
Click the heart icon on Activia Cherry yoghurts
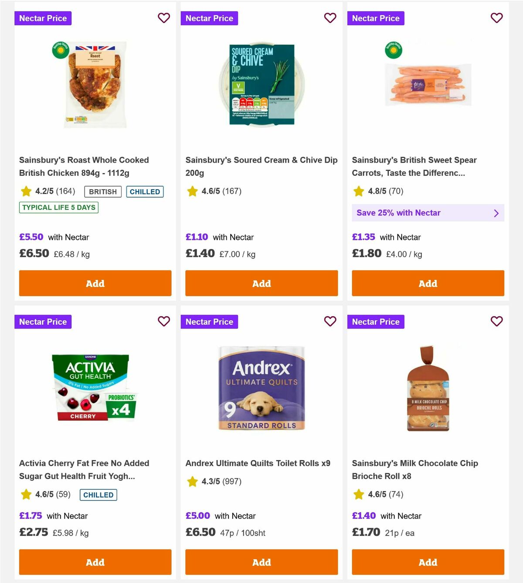click(164, 321)
